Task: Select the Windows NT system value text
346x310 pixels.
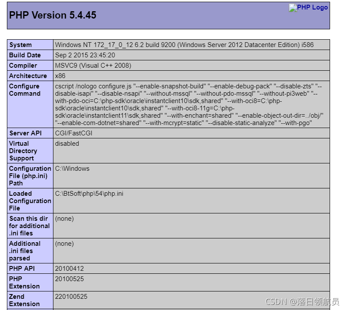Action: [x=184, y=45]
